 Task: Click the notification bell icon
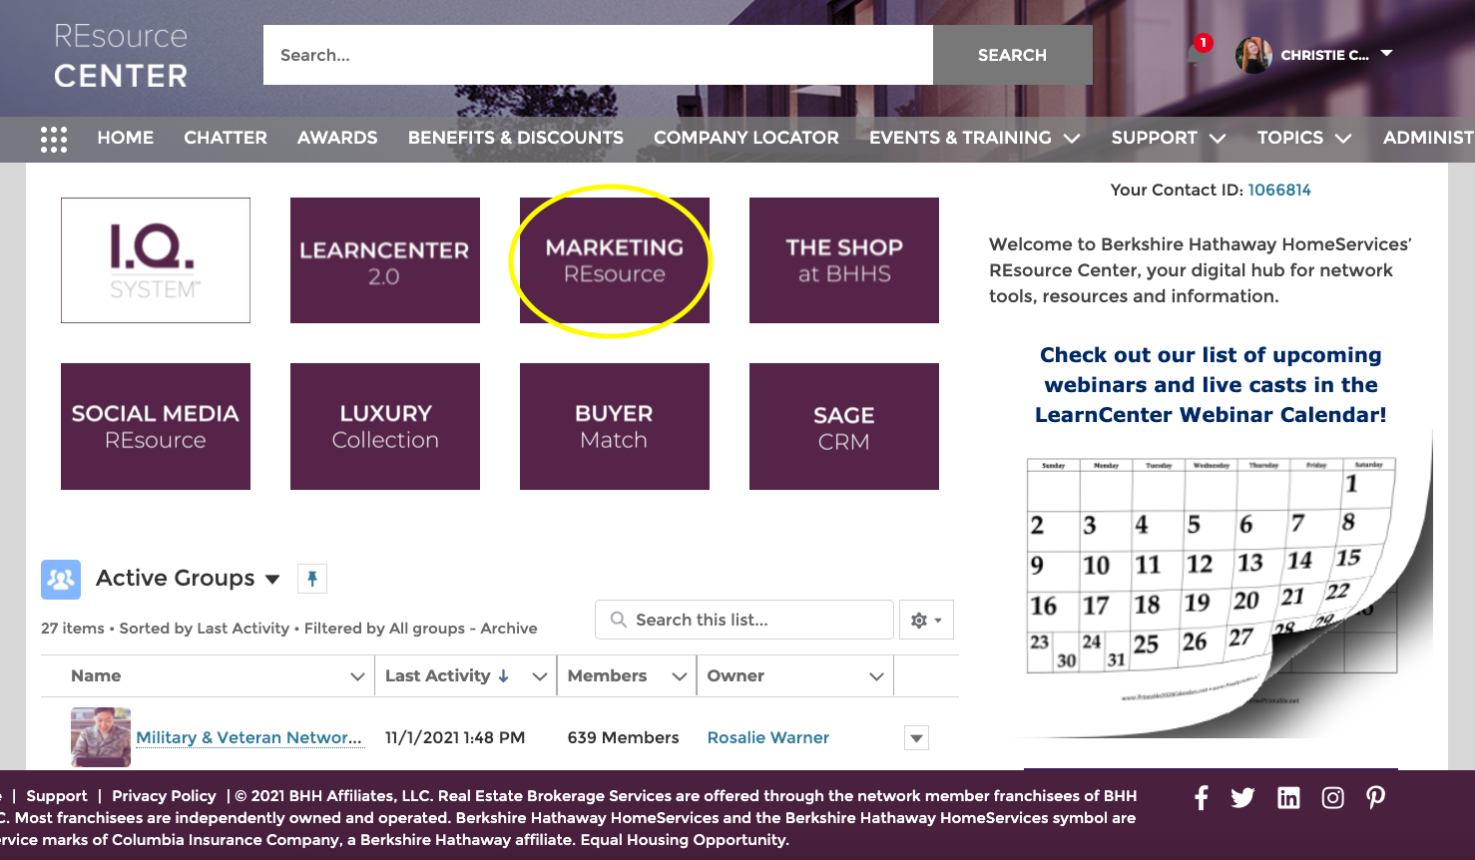coord(1196,54)
